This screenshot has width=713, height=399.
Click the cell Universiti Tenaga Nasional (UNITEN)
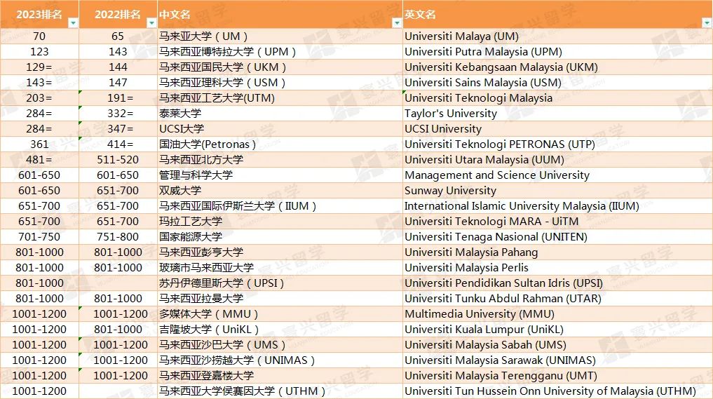coord(558,237)
